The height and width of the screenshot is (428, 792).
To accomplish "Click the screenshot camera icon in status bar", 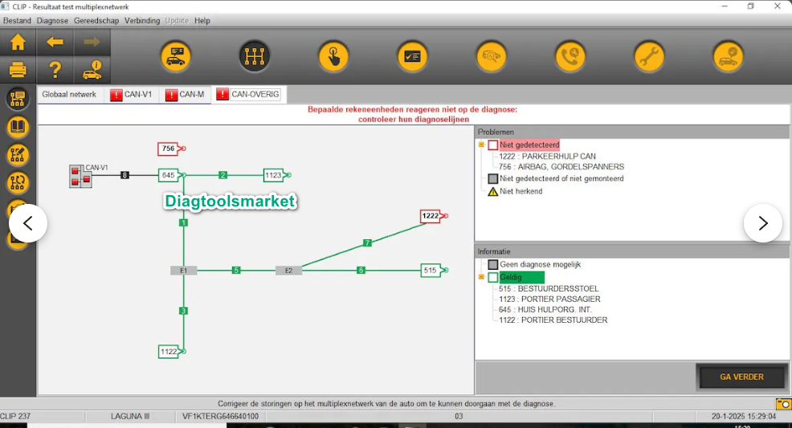I will point(783,404).
